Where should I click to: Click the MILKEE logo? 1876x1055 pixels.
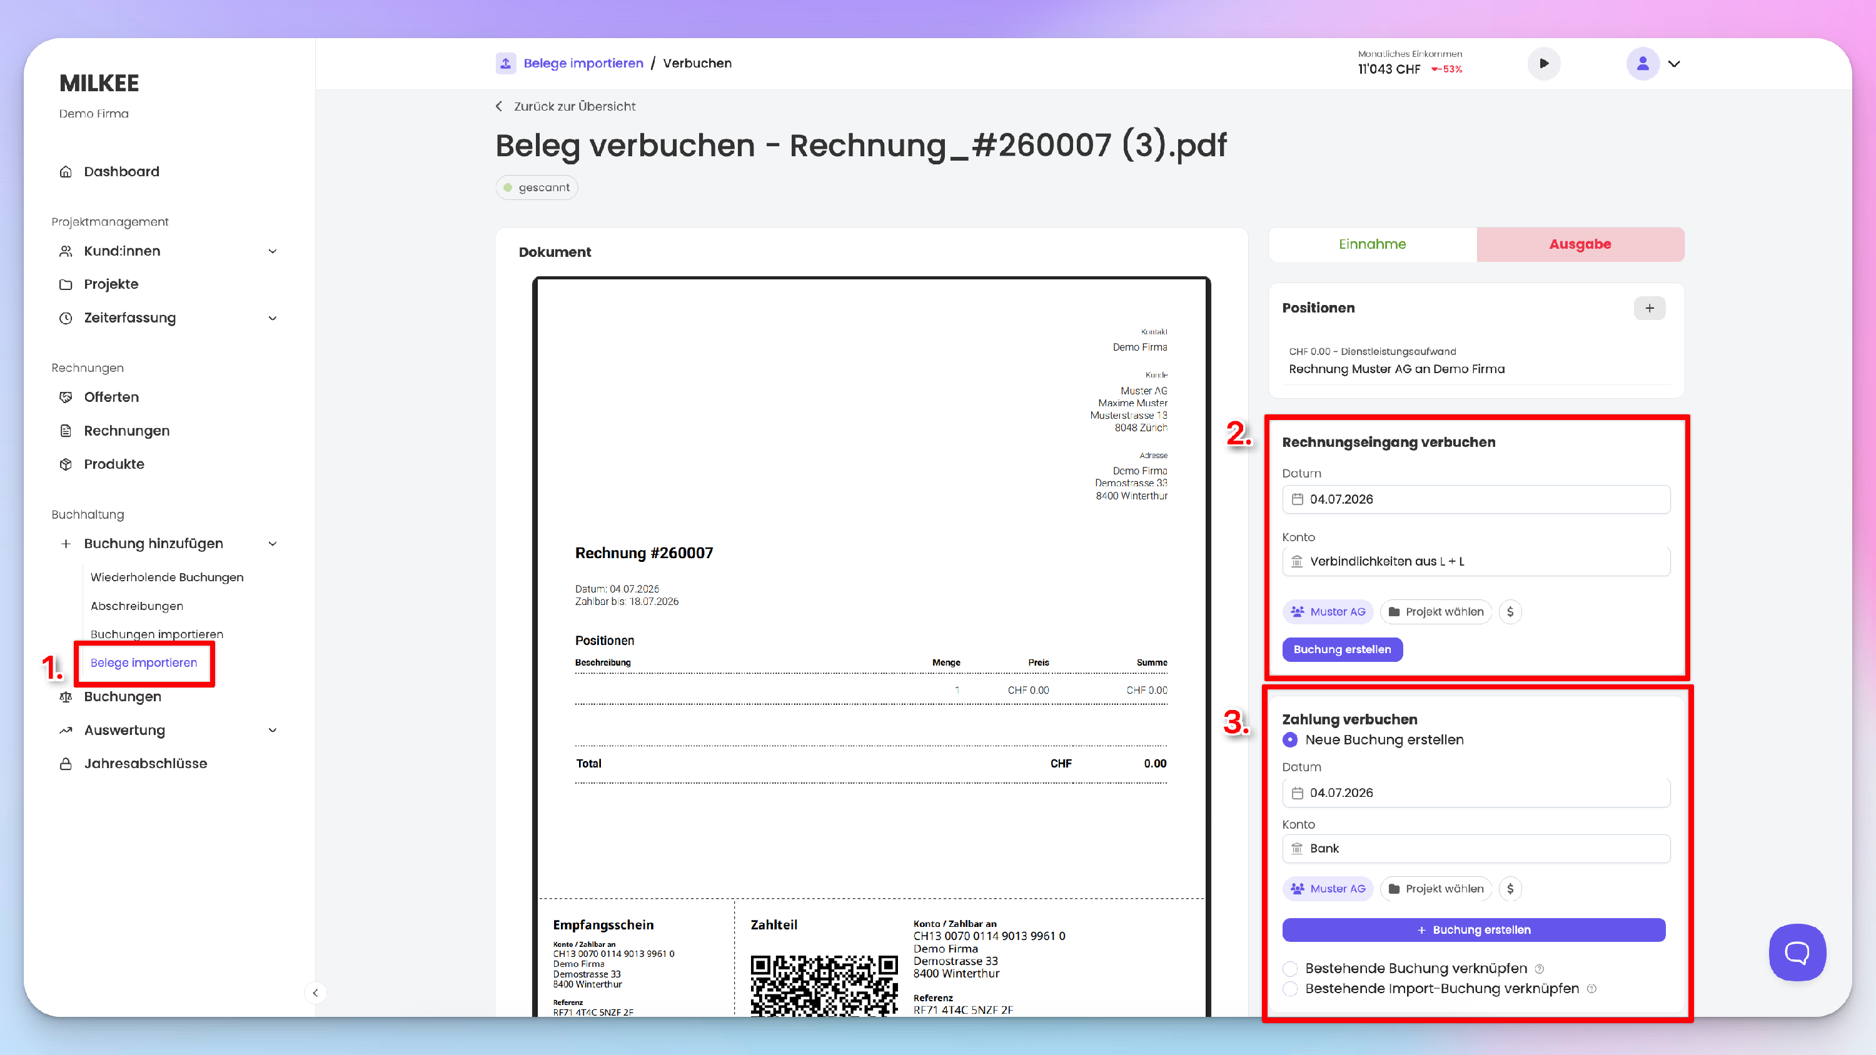[x=99, y=84]
